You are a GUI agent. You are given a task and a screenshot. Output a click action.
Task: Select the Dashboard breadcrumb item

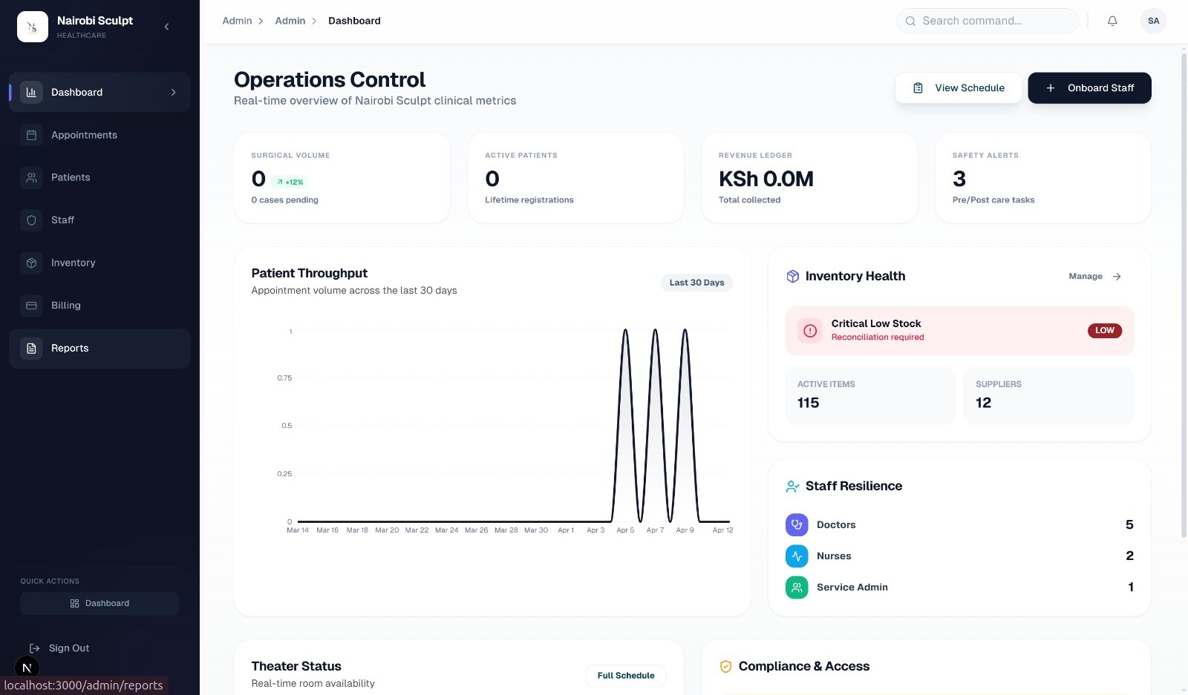coord(354,21)
